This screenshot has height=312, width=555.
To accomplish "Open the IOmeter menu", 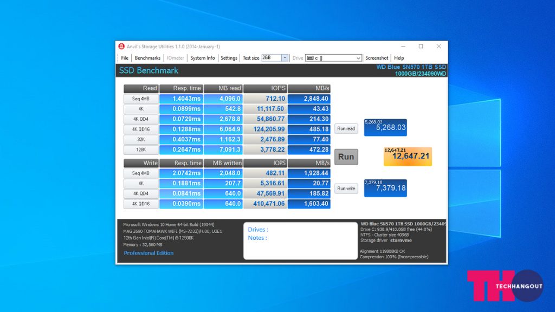I will tap(176, 58).
